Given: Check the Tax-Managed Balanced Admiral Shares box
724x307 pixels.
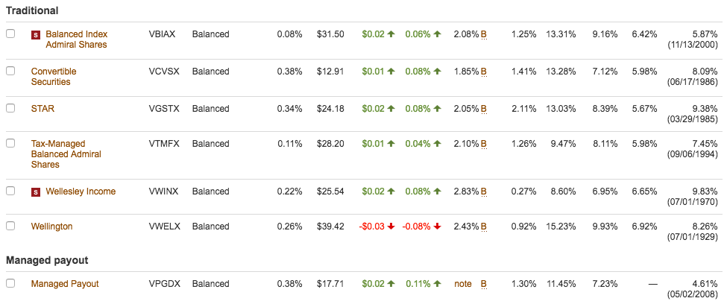Looking at the screenshot, I should click(10, 143).
